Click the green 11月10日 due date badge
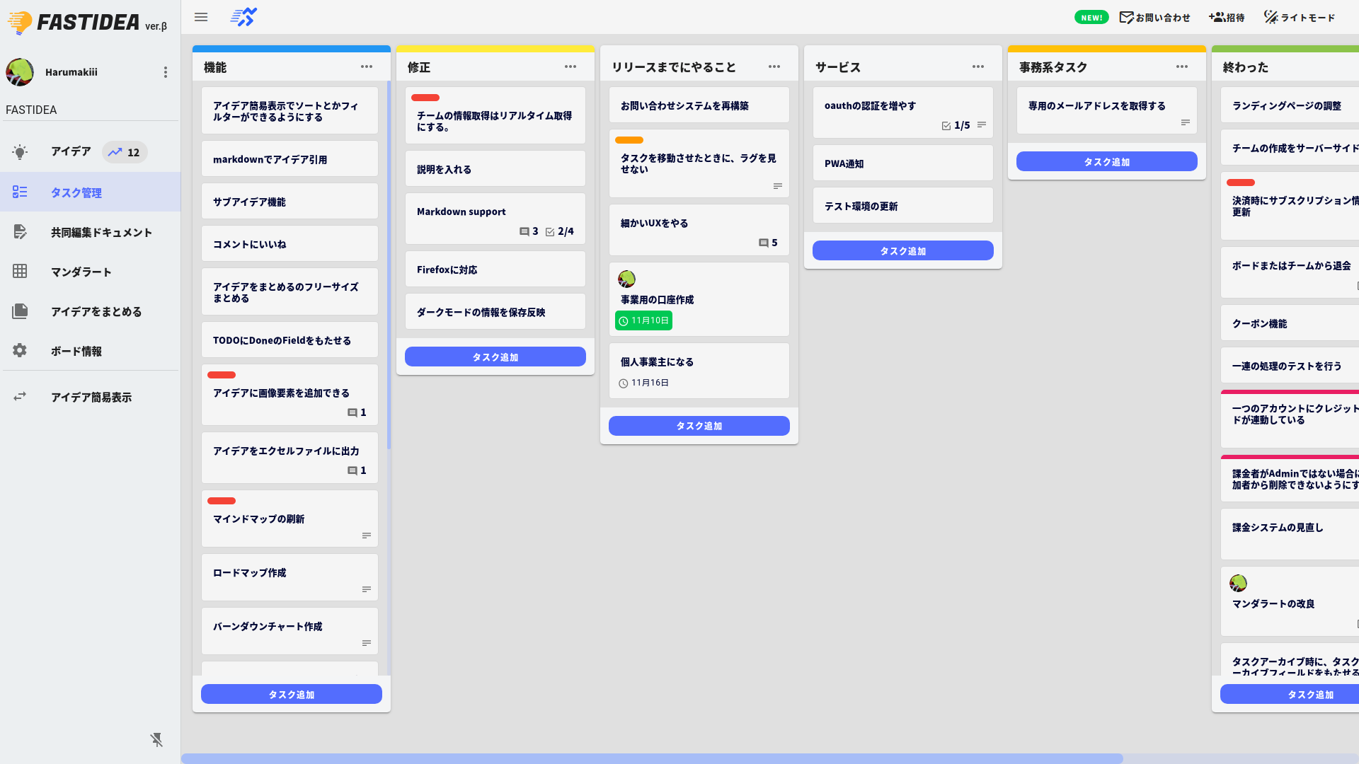1359x764 pixels. tap(643, 320)
